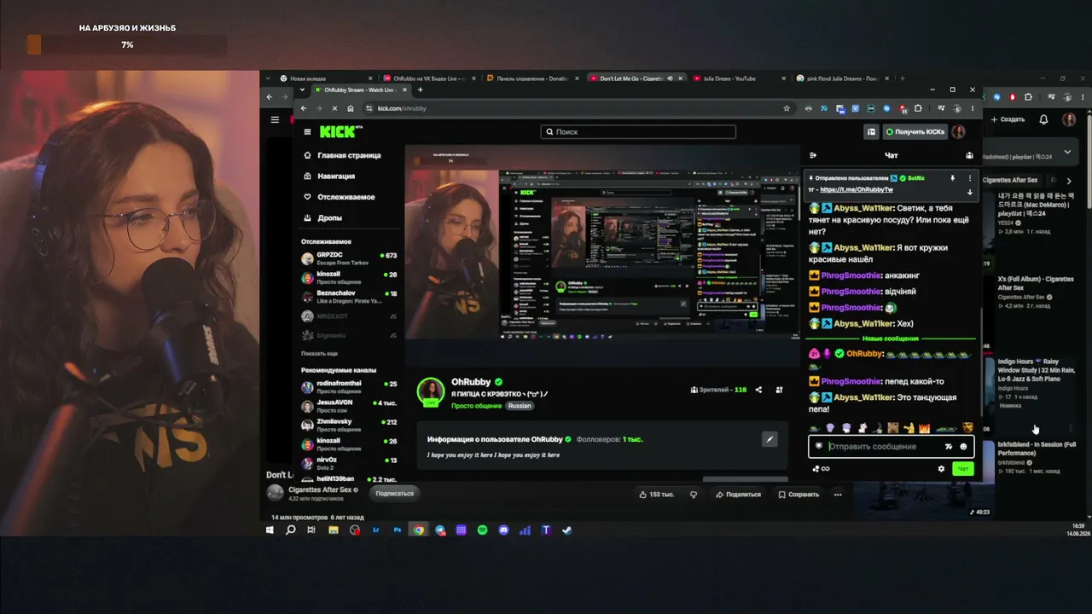This screenshot has height=614, width=1092.
Task: Show next YouTube filter chips arrow
Action: click(x=1069, y=181)
